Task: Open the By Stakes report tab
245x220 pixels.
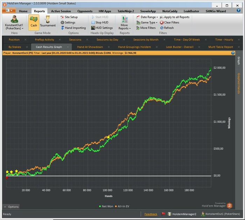Action: coord(15,47)
